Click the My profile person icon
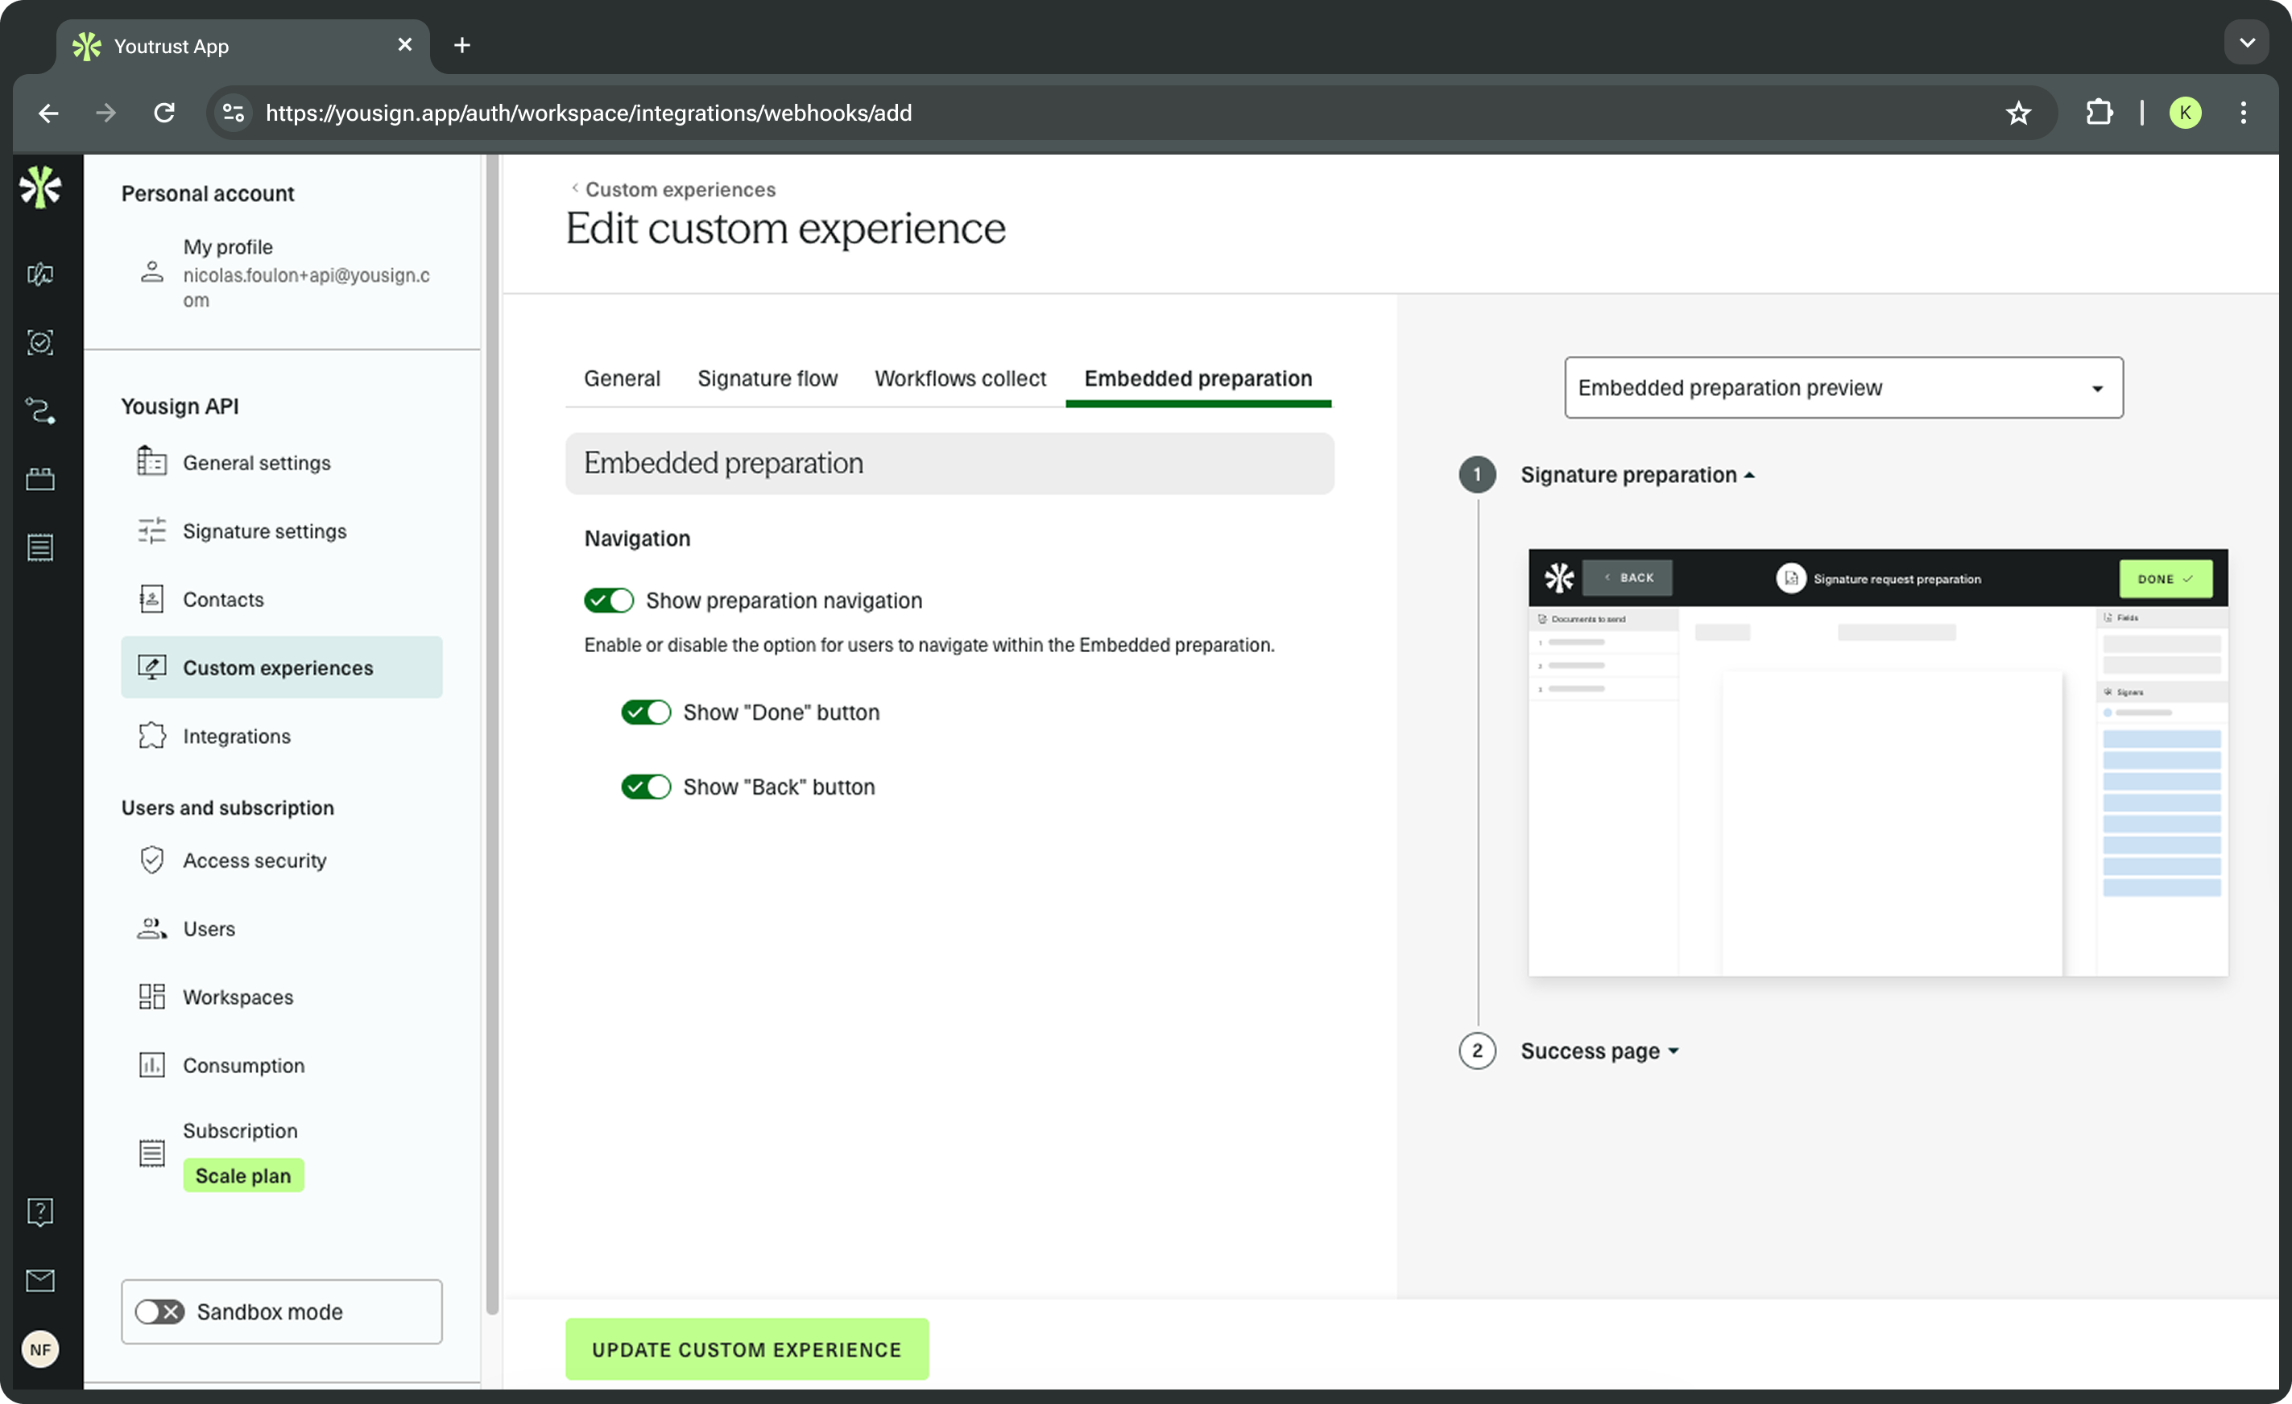Screen dimensions: 2292x1404 151,271
